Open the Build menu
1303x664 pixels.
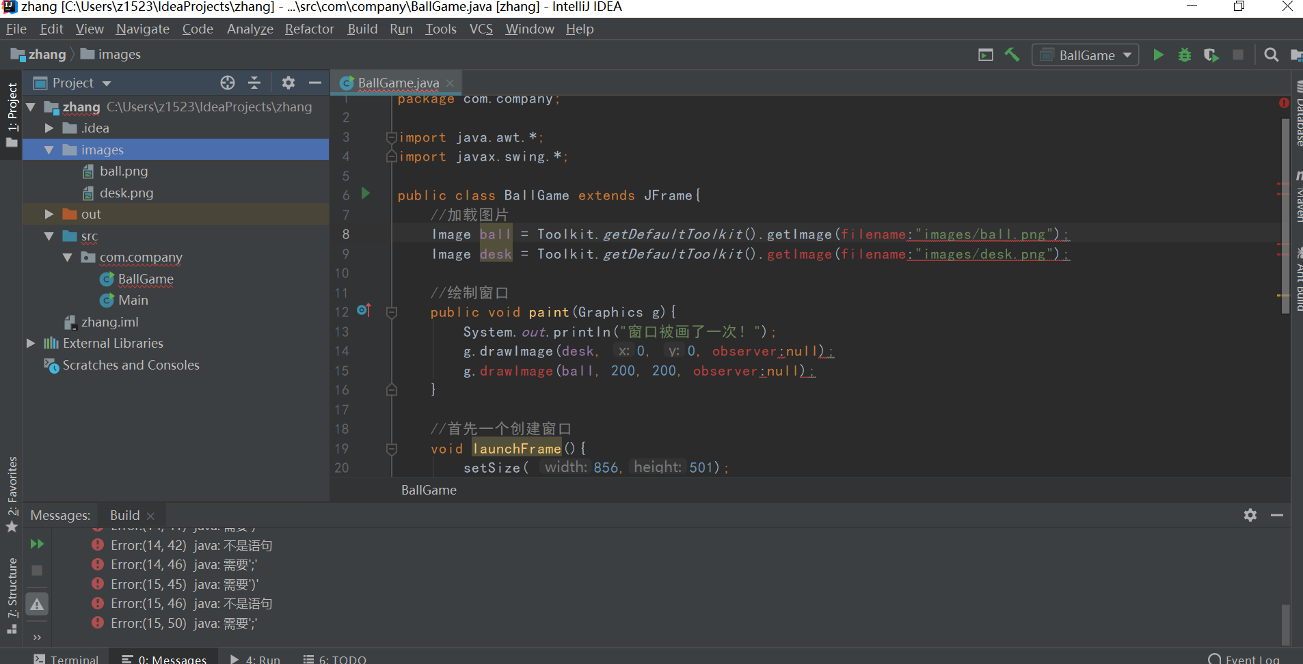(362, 29)
